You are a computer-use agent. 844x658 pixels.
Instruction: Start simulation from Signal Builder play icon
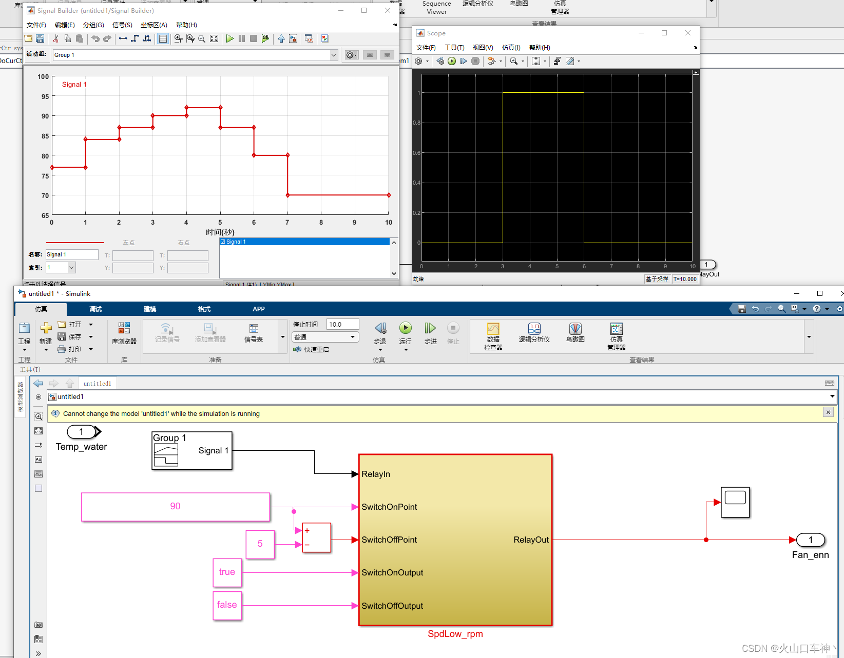(x=229, y=38)
